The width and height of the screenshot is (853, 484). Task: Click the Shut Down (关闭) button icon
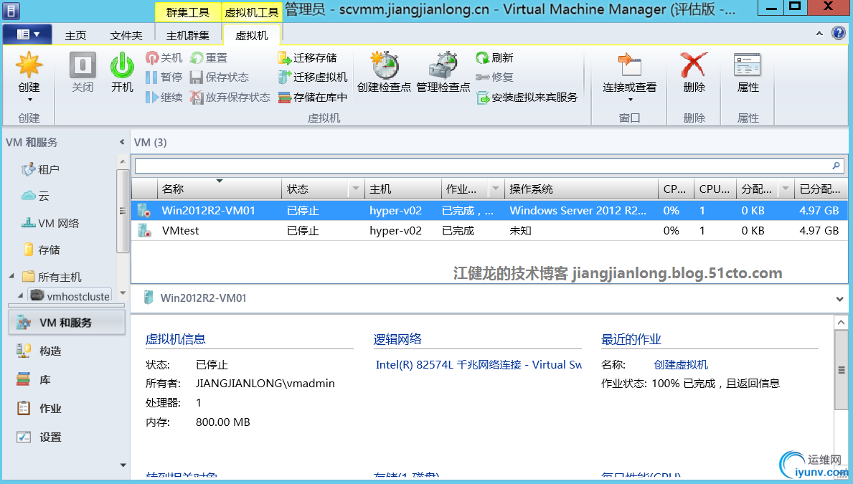click(83, 65)
